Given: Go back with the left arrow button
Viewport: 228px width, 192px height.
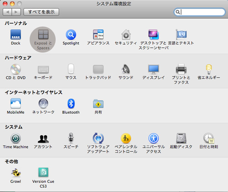Looking at the screenshot, I should [x=7, y=12].
